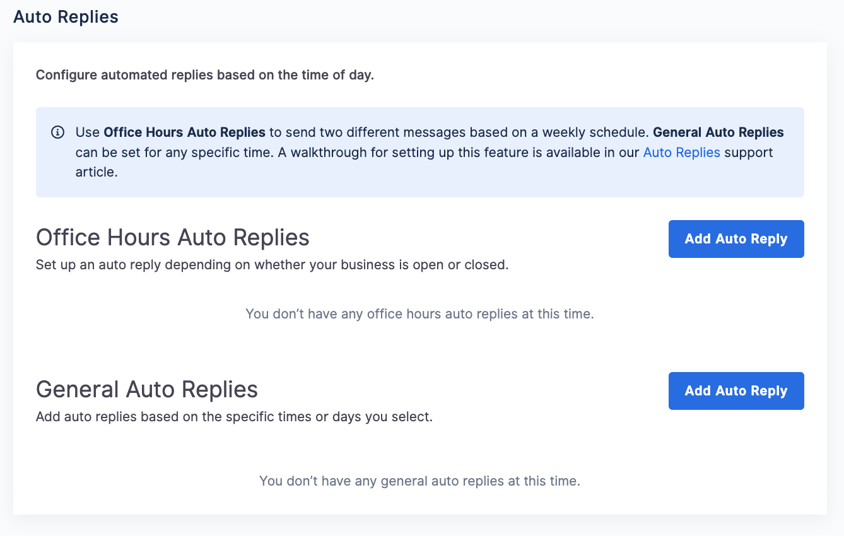
Task: Click the 'Configure automated replies' description text
Action: [x=205, y=75]
